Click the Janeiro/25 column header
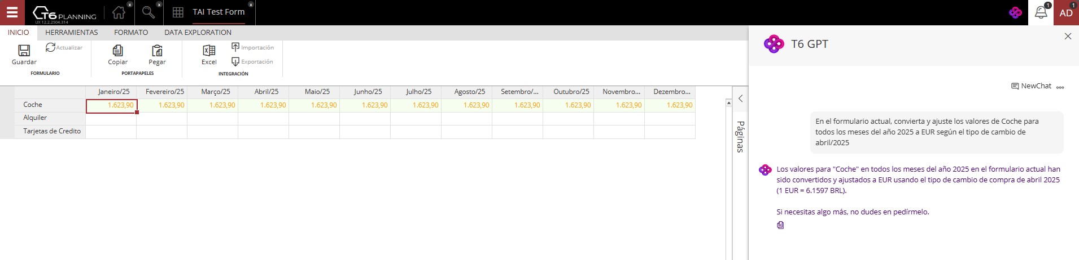The width and height of the screenshot is (1079, 260). (111, 92)
